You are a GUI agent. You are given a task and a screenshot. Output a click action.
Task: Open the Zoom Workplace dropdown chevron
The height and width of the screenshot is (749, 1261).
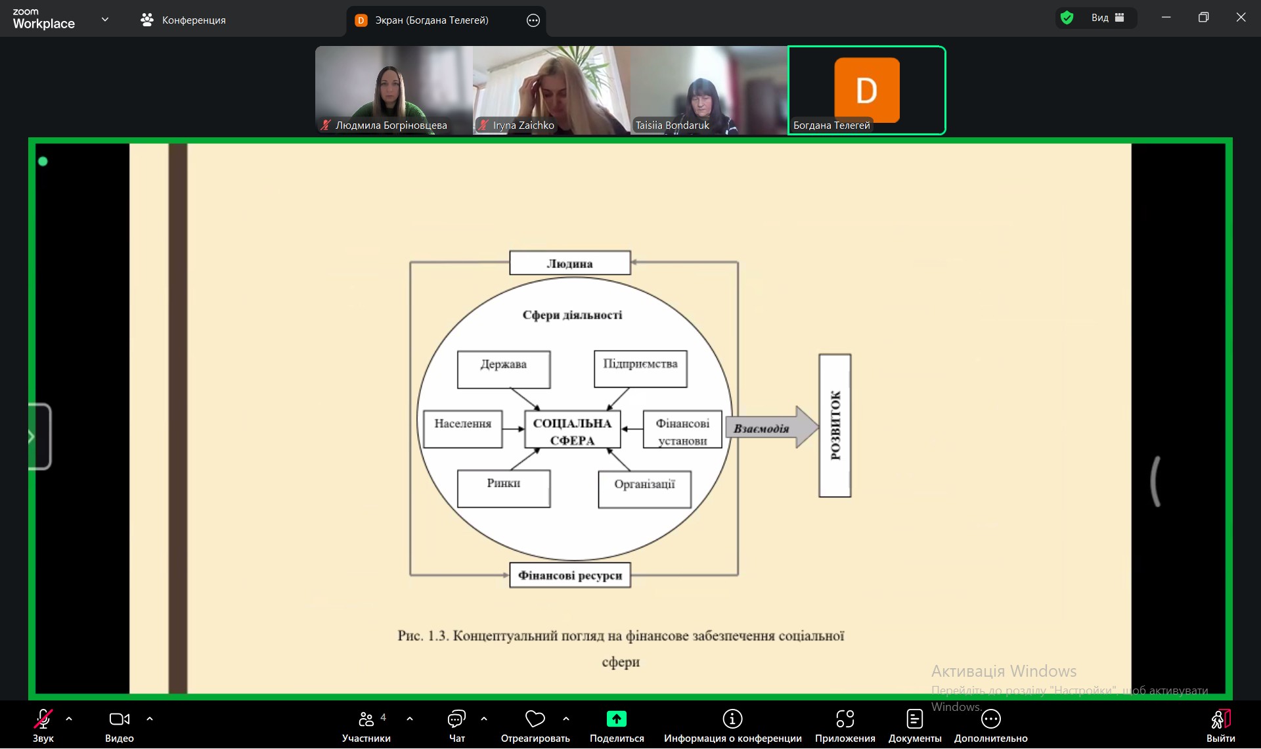coord(105,20)
